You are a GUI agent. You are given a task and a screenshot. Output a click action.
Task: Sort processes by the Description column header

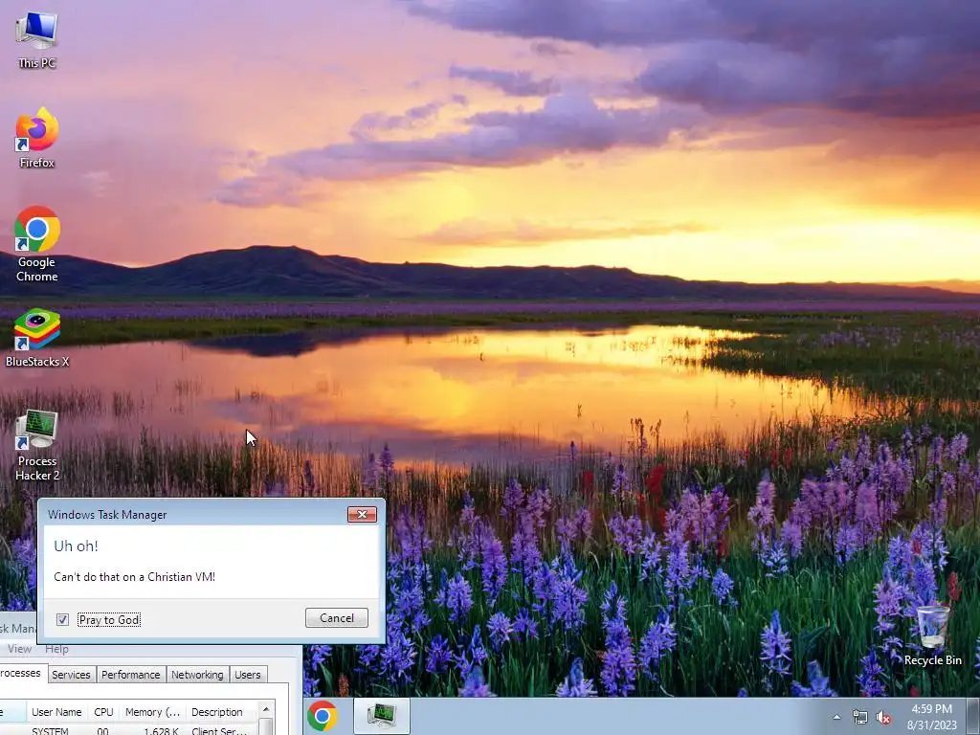[x=221, y=712]
